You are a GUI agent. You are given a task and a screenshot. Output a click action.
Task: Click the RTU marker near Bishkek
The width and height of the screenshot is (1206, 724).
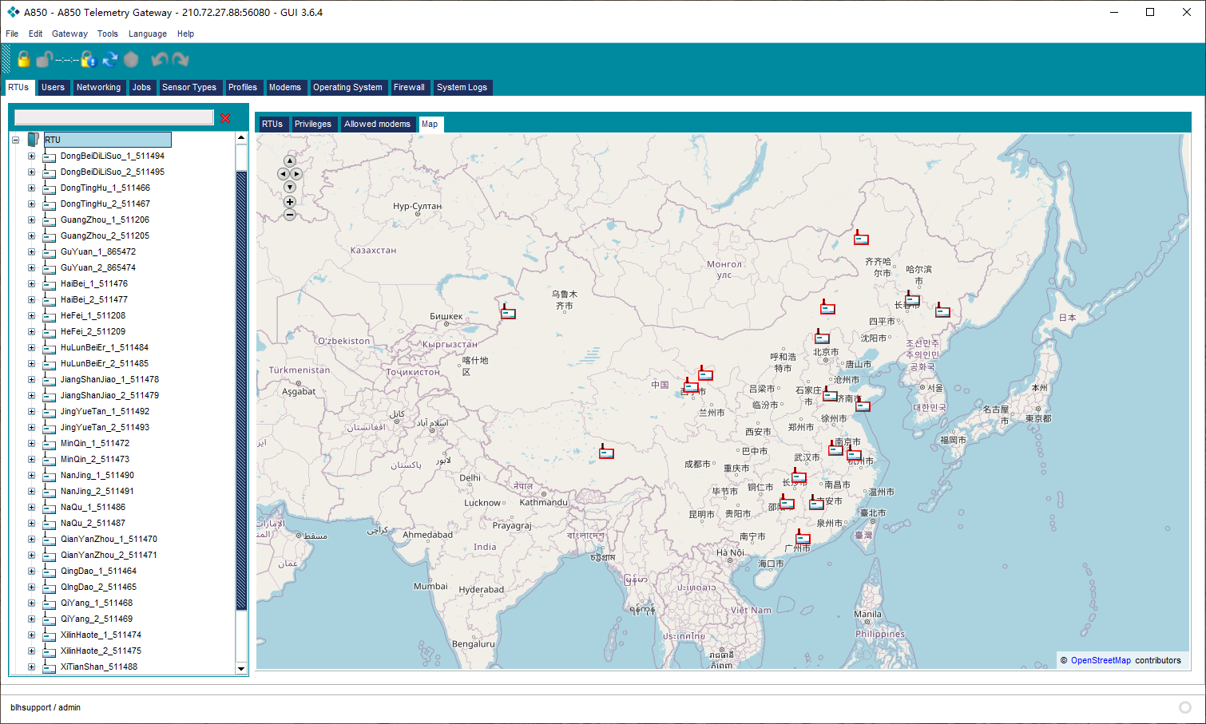[508, 313]
